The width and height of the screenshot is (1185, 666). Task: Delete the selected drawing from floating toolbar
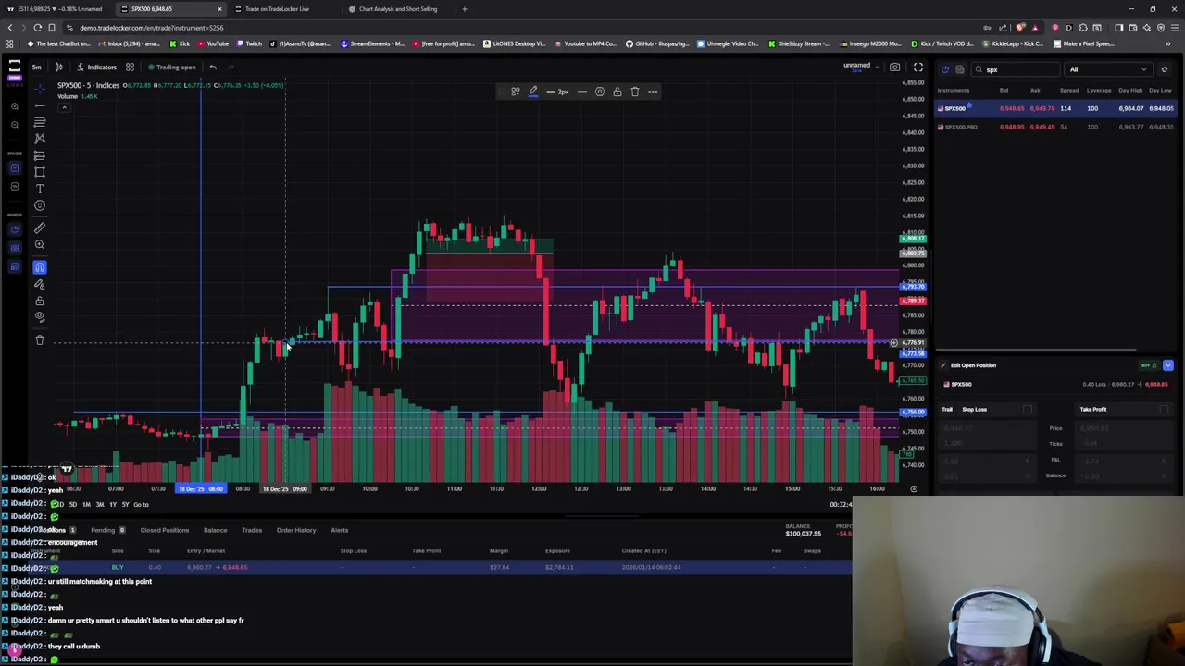click(x=635, y=92)
